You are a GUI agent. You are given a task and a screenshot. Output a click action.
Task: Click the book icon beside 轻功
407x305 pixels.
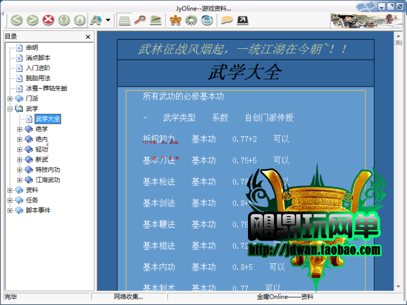click(x=29, y=149)
